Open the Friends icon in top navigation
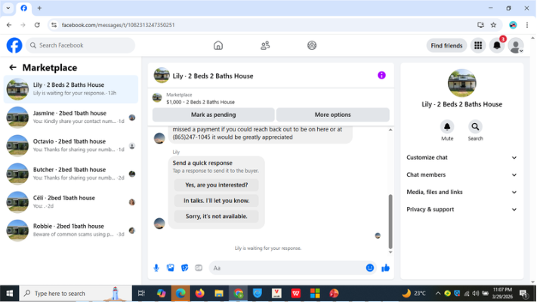The width and height of the screenshot is (537, 302). pyautogui.click(x=265, y=45)
